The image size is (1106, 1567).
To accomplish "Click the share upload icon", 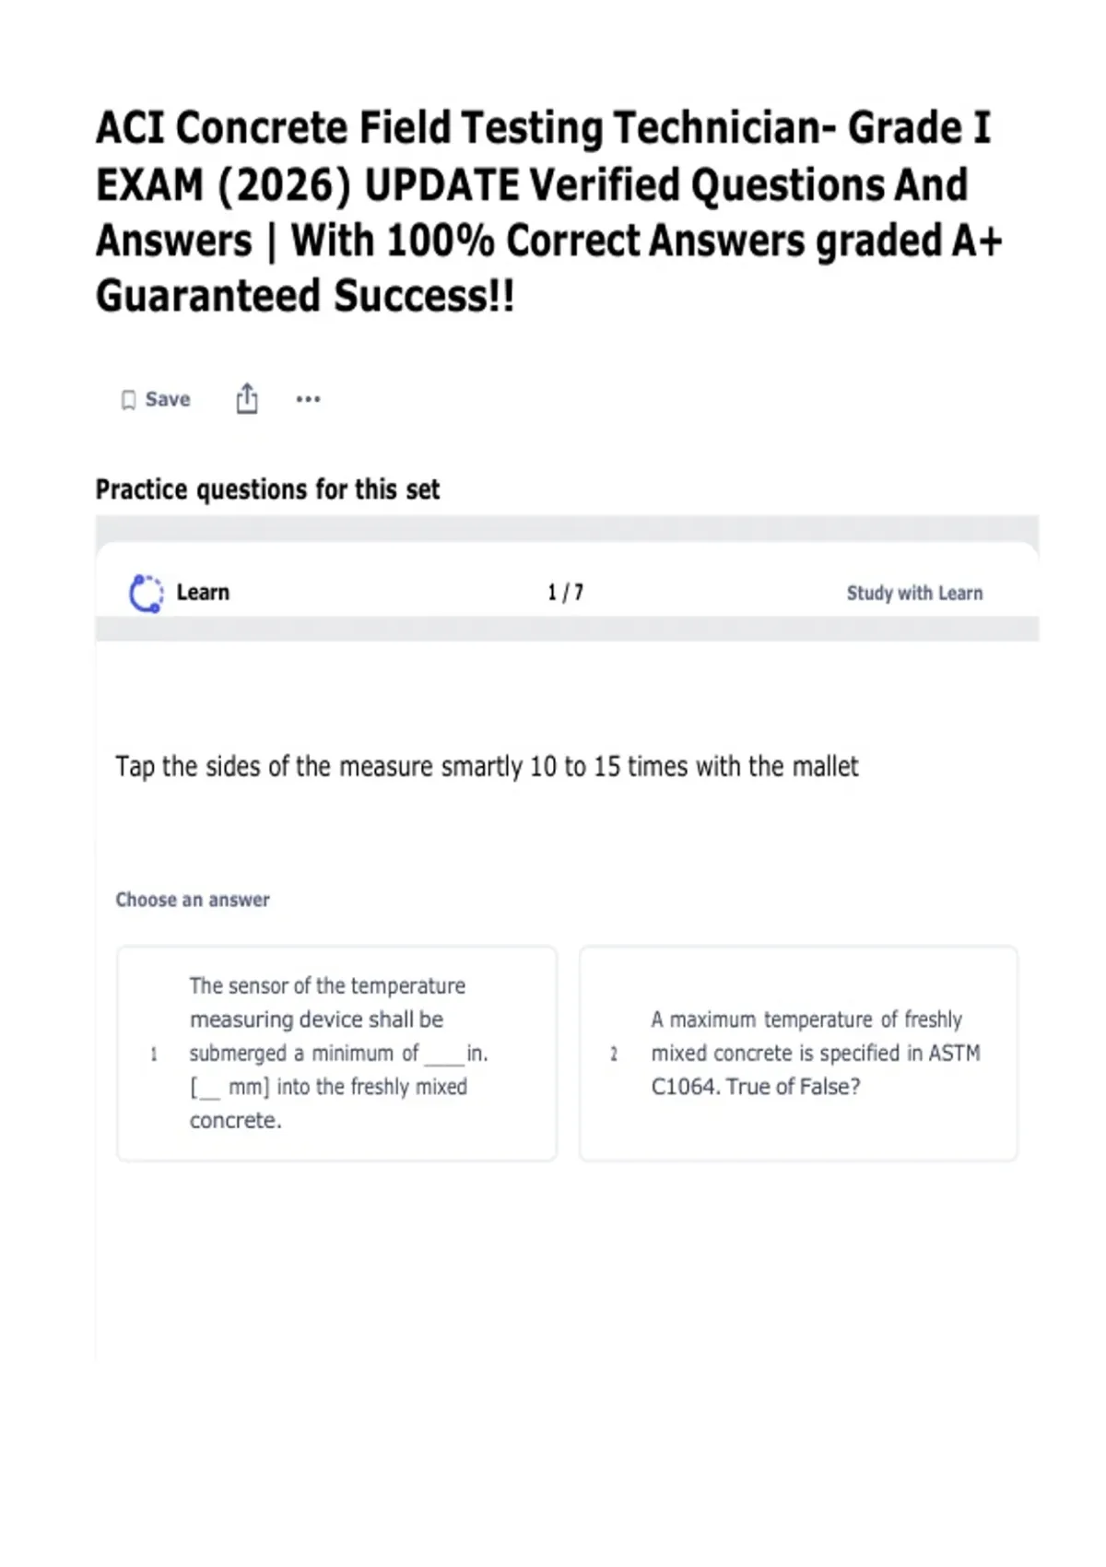I will pos(247,399).
